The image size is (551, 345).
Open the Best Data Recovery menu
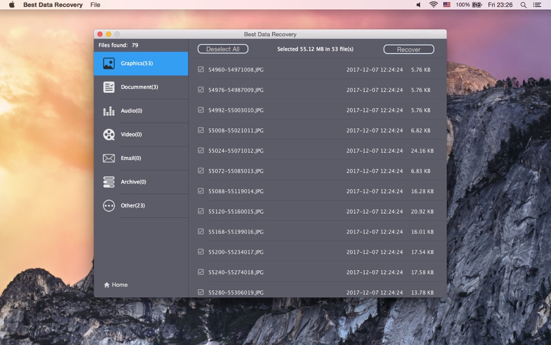click(53, 5)
